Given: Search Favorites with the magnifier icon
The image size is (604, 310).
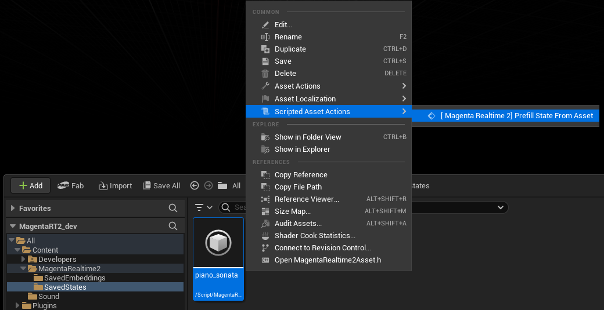Looking at the screenshot, I should pyautogui.click(x=173, y=208).
